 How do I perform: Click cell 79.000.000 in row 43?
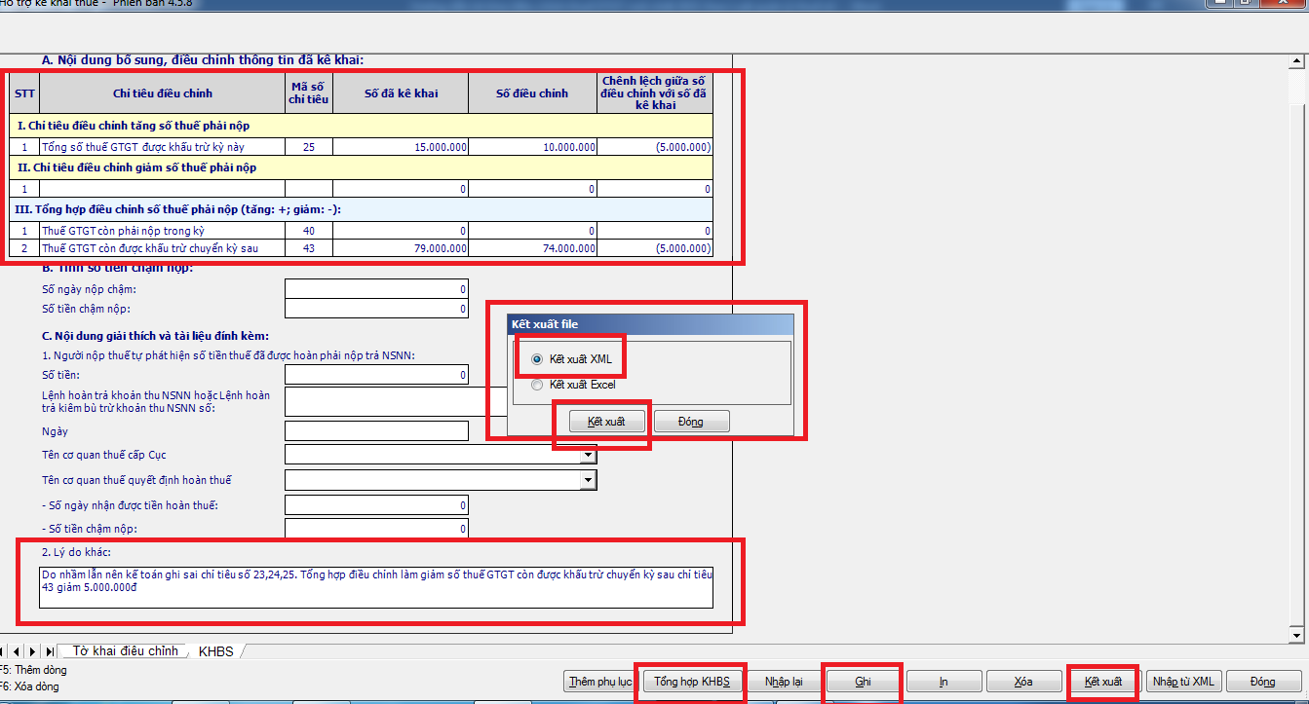coord(401,248)
